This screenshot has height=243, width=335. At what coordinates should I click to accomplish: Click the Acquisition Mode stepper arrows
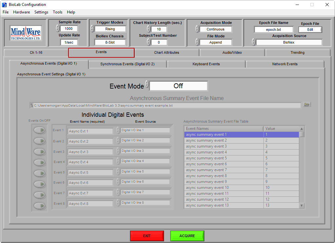pyautogui.click(x=197, y=29)
